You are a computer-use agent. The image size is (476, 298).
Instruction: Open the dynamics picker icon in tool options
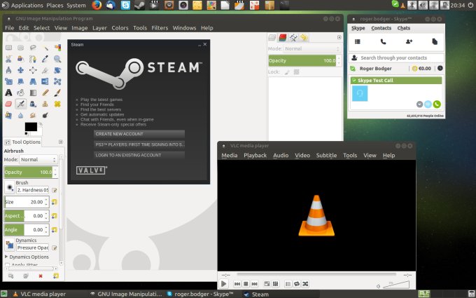(9, 245)
